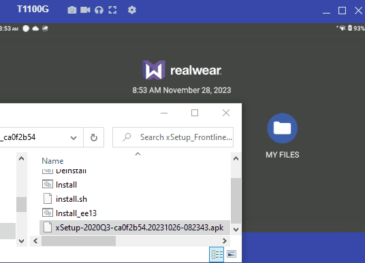Click the 8:53 AM November 28, 2023 text
The width and height of the screenshot is (365, 263).
(182, 90)
